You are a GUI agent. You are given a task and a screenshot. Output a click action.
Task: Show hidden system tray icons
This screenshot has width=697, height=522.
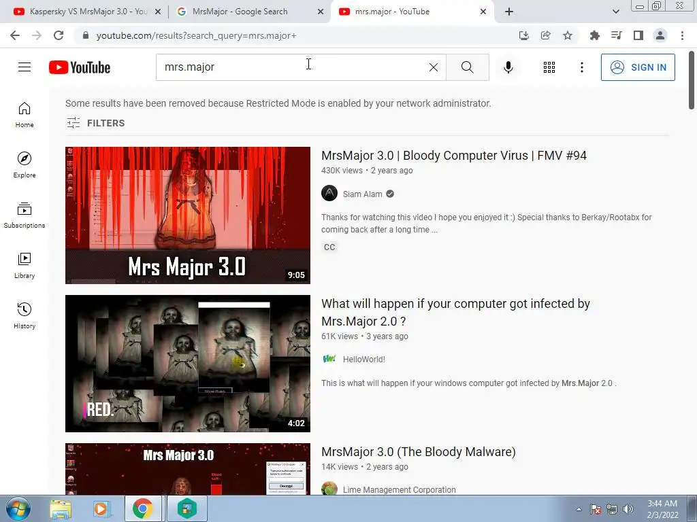(579, 509)
